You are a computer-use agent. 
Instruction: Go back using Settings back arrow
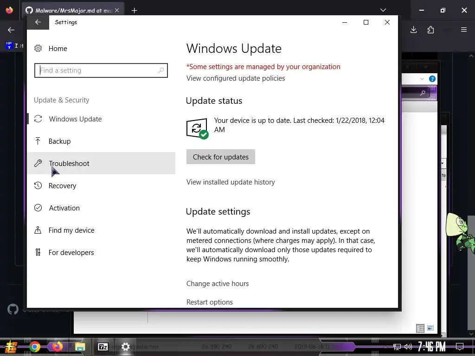coord(38,22)
